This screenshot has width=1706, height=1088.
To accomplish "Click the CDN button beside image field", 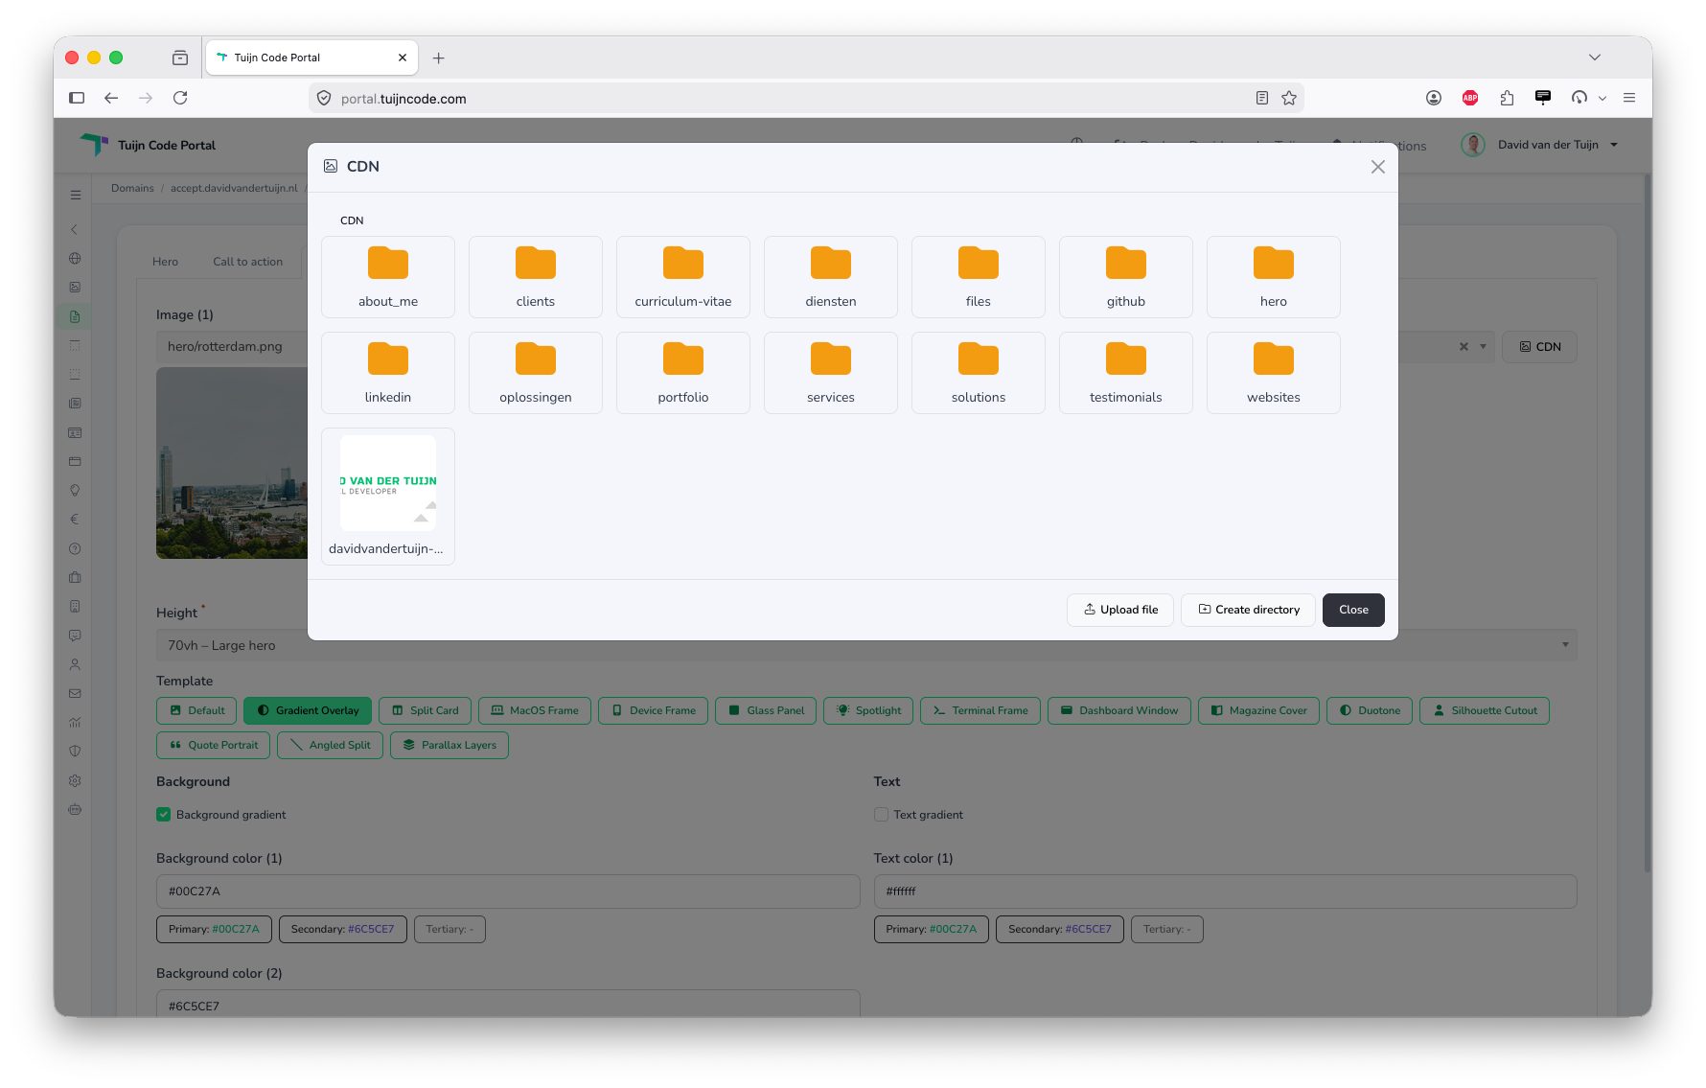I will [1539, 347].
